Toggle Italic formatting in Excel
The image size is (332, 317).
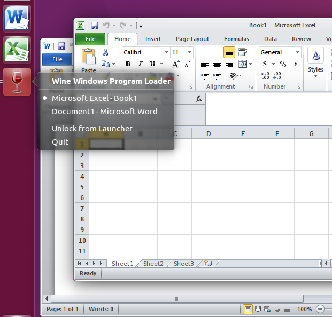pos(140,64)
